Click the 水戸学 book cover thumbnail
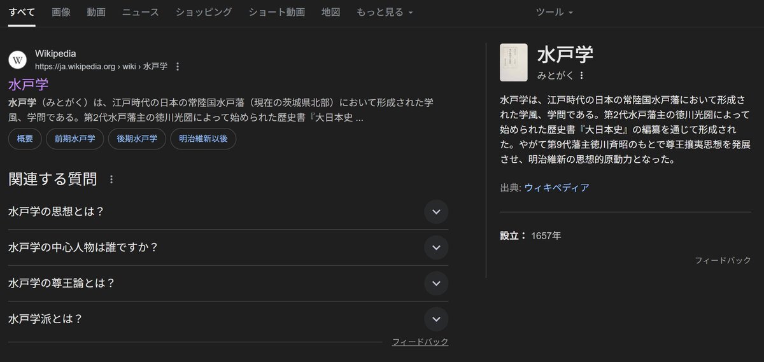 point(514,62)
